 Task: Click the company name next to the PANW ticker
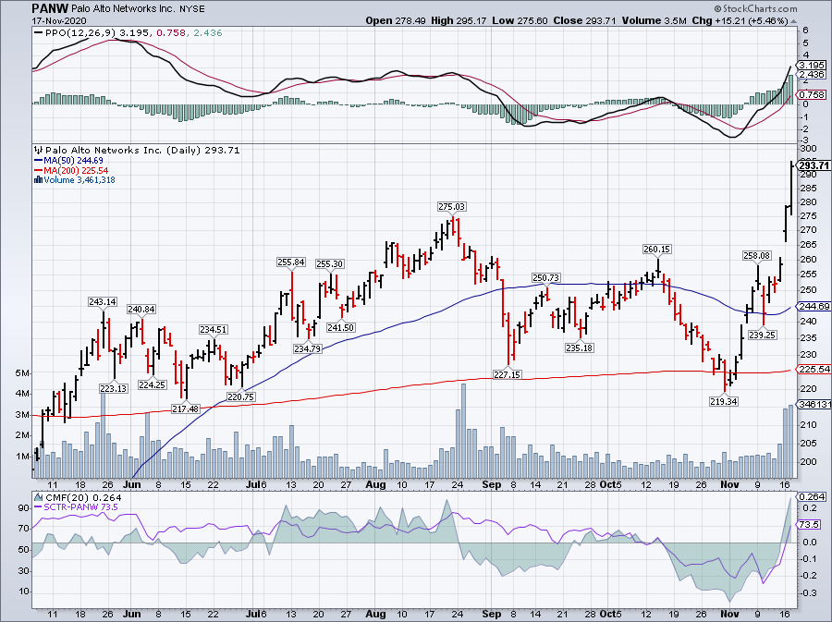[x=123, y=9]
